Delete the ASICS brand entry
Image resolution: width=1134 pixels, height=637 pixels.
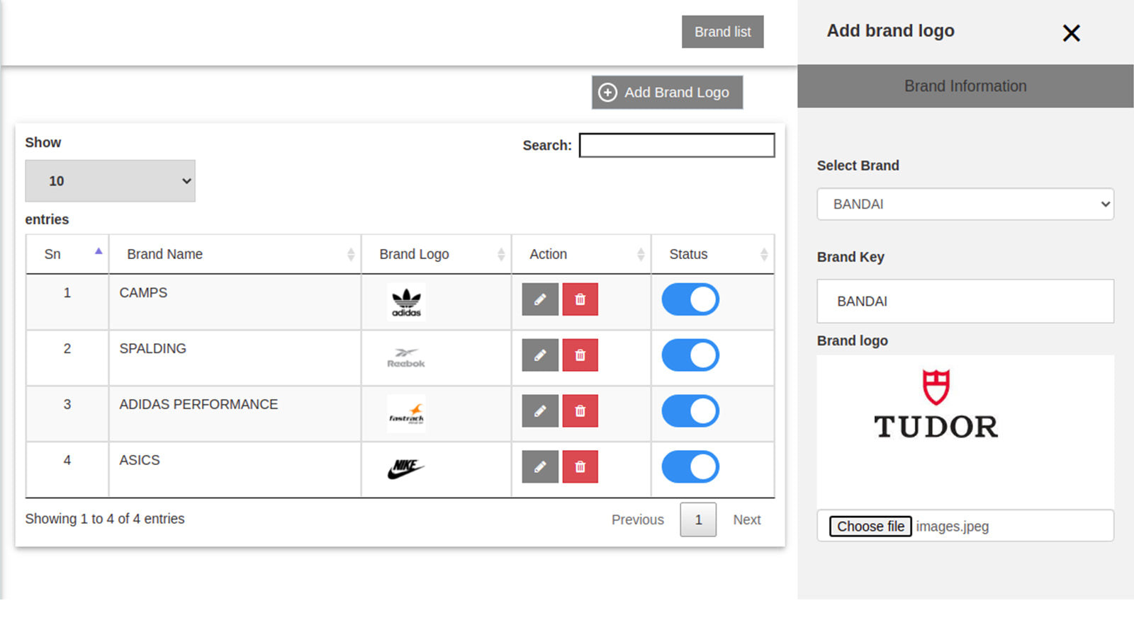click(580, 467)
